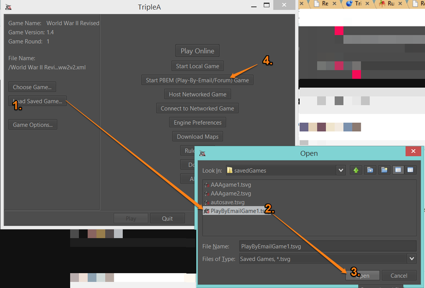
Task: Switch to the 'Ru' browser tab
Action: (390, 4)
